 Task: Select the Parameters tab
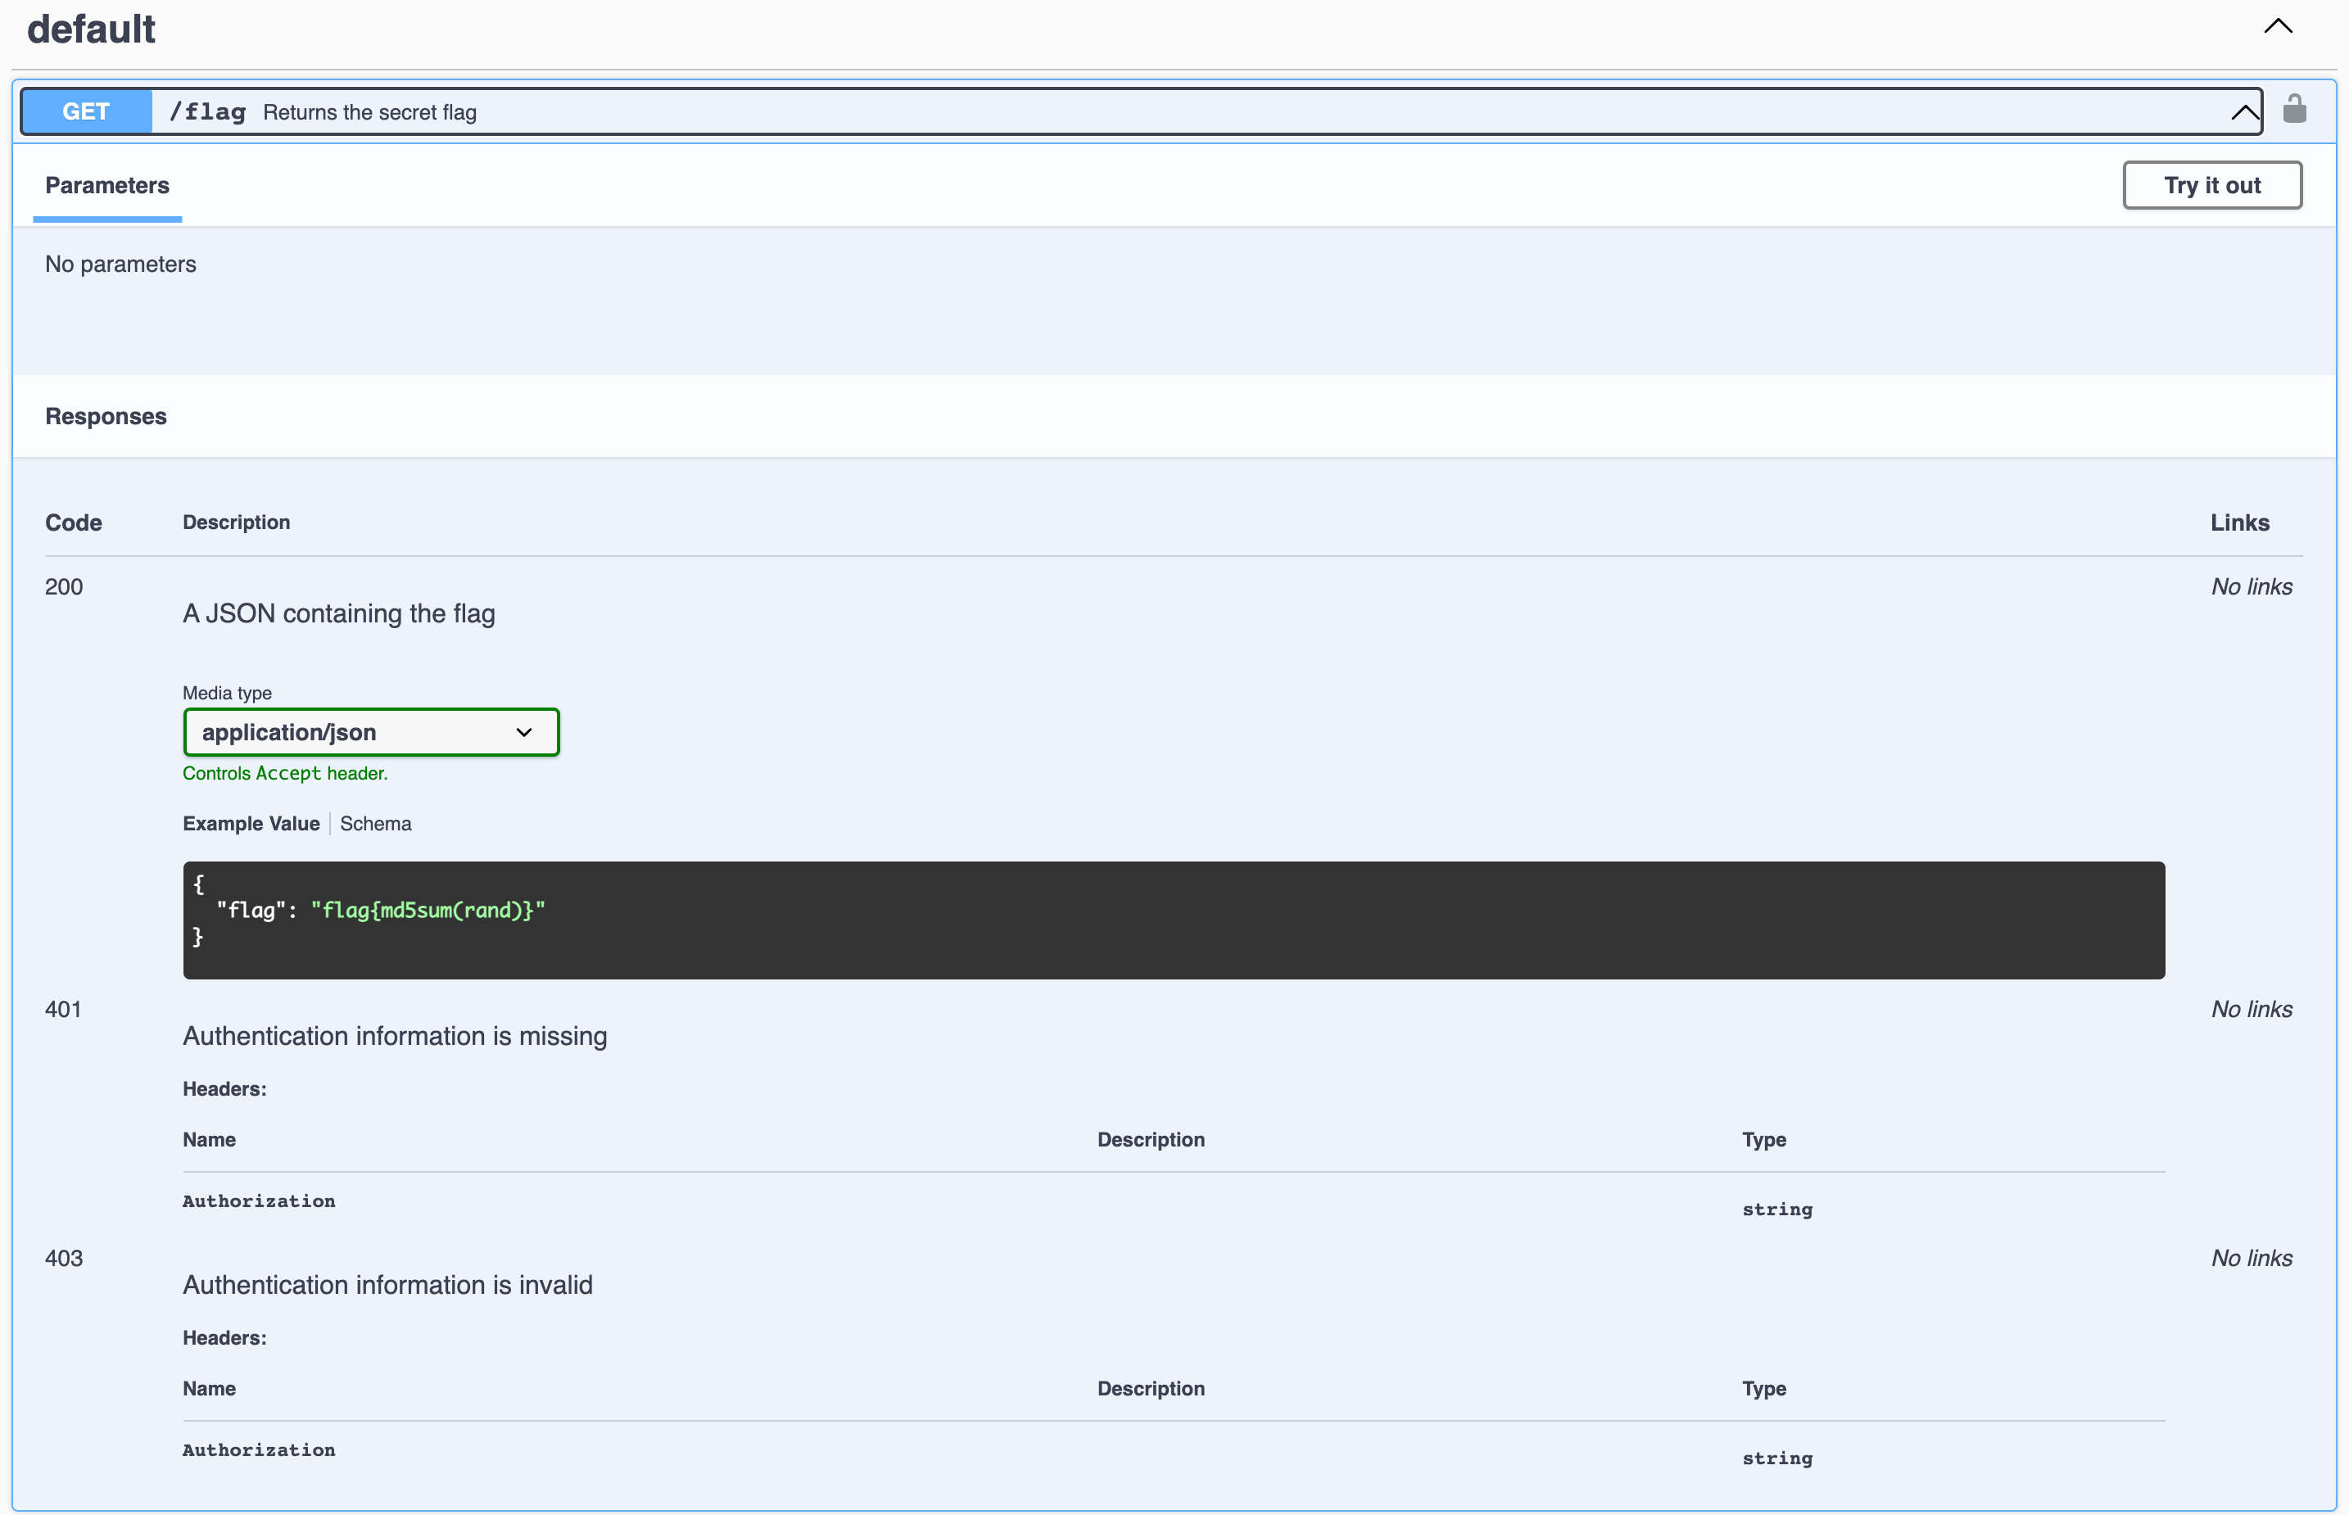click(107, 185)
